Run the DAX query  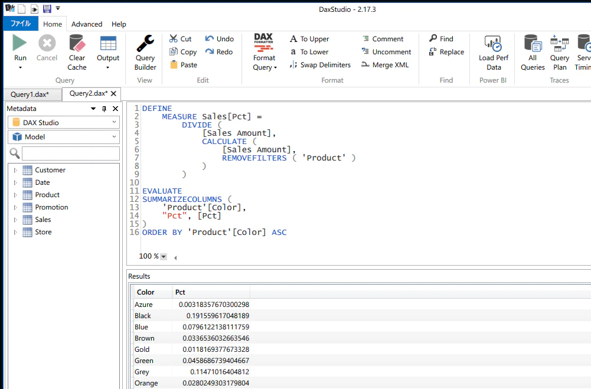pos(20,47)
